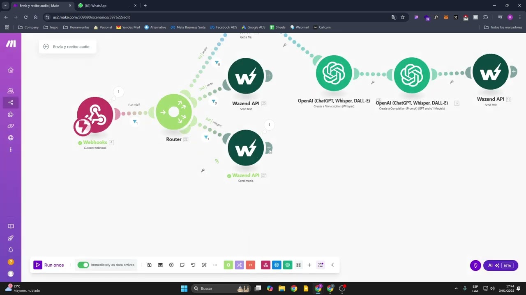
Task: Open the lightbulb suggestions button
Action: point(475,265)
